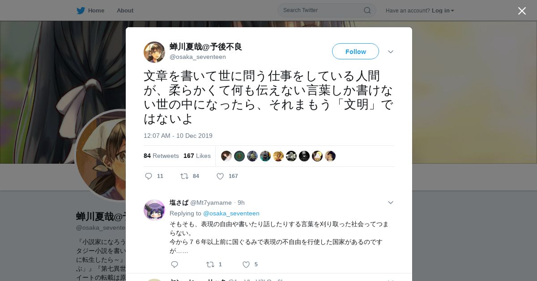Screen dimensions: 537x281
Task: Open tweet author's profile avatar
Action: pos(154,52)
